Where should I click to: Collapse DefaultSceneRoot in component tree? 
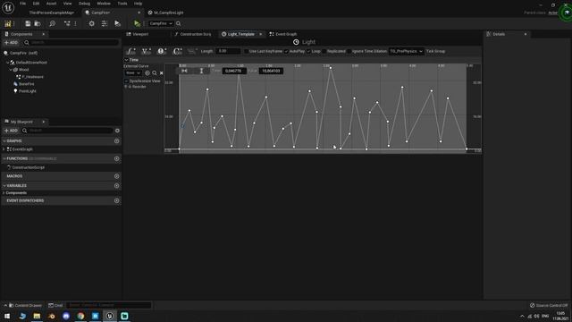tap(7, 63)
